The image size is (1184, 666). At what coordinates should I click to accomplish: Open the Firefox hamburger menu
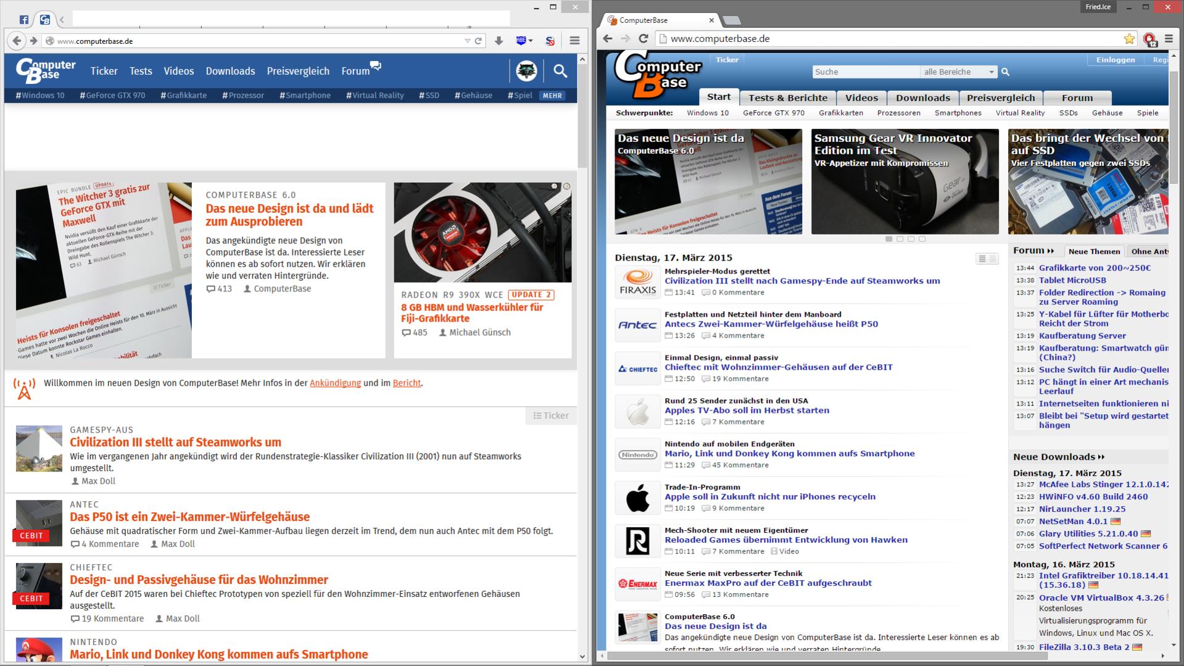(x=574, y=41)
